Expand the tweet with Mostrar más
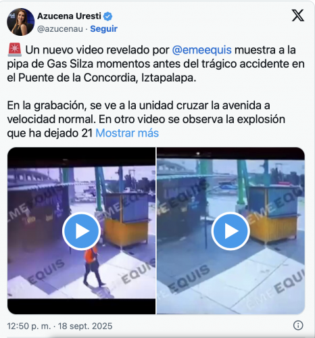 coord(127,133)
